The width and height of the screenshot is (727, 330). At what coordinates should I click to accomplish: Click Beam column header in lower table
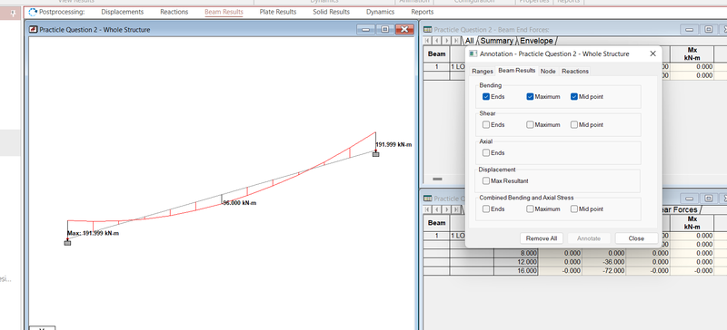[436, 223]
